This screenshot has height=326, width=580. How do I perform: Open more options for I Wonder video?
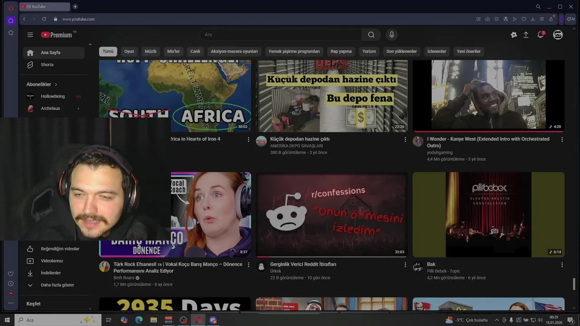562,139
